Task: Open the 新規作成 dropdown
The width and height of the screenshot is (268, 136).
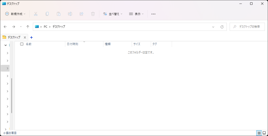Action: 15,14
